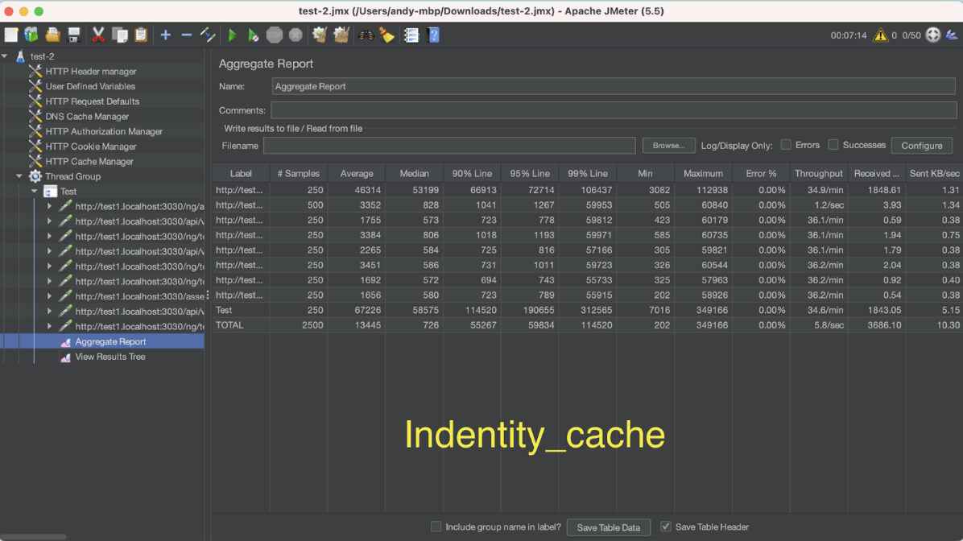Image resolution: width=963 pixels, height=541 pixels.
Task: Open JMeter Help with the question mark icon
Action: click(433, 35)
